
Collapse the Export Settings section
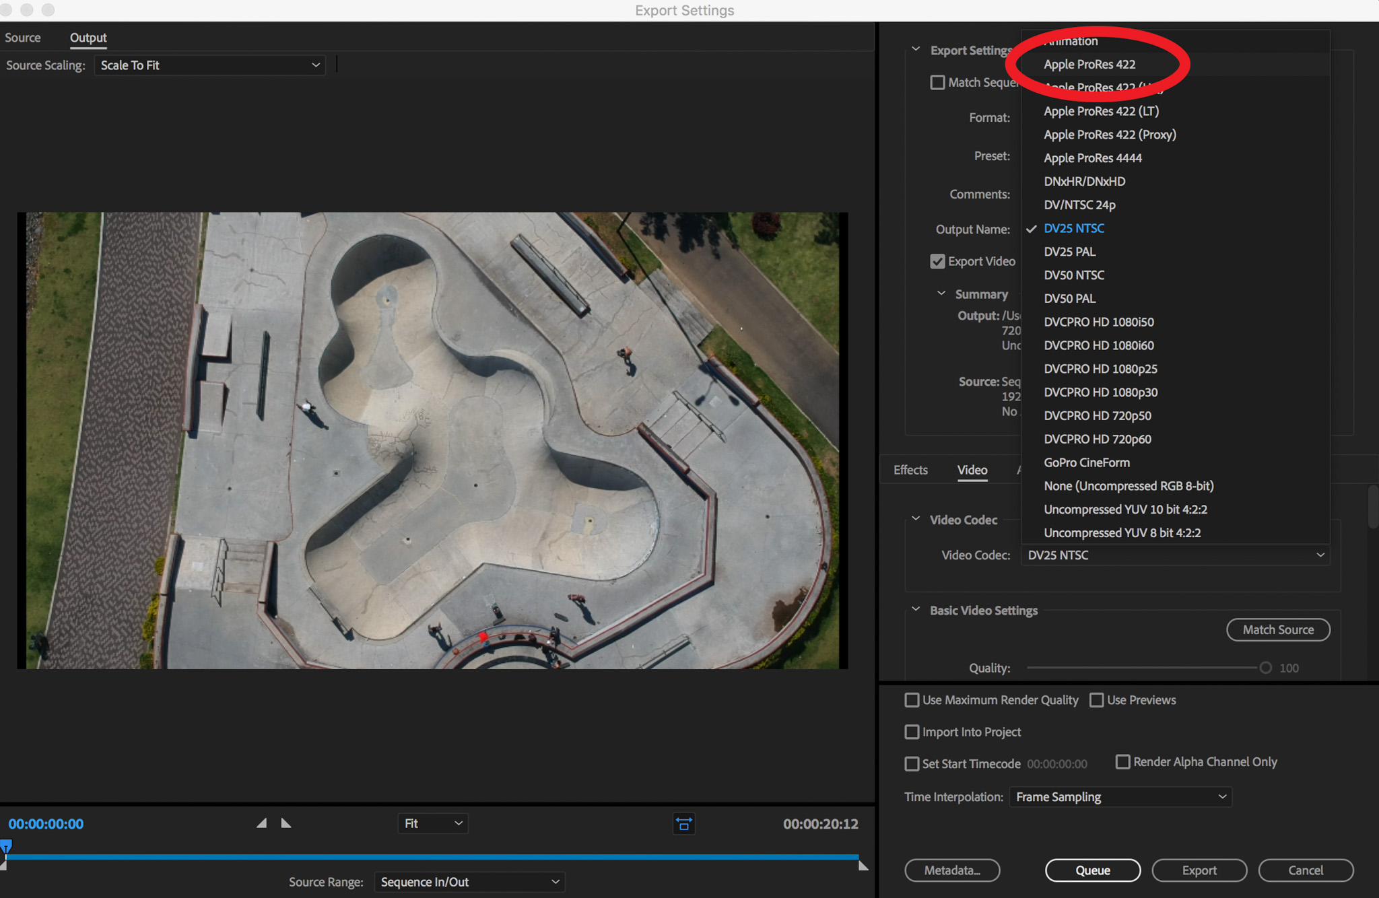pos(916,49)
